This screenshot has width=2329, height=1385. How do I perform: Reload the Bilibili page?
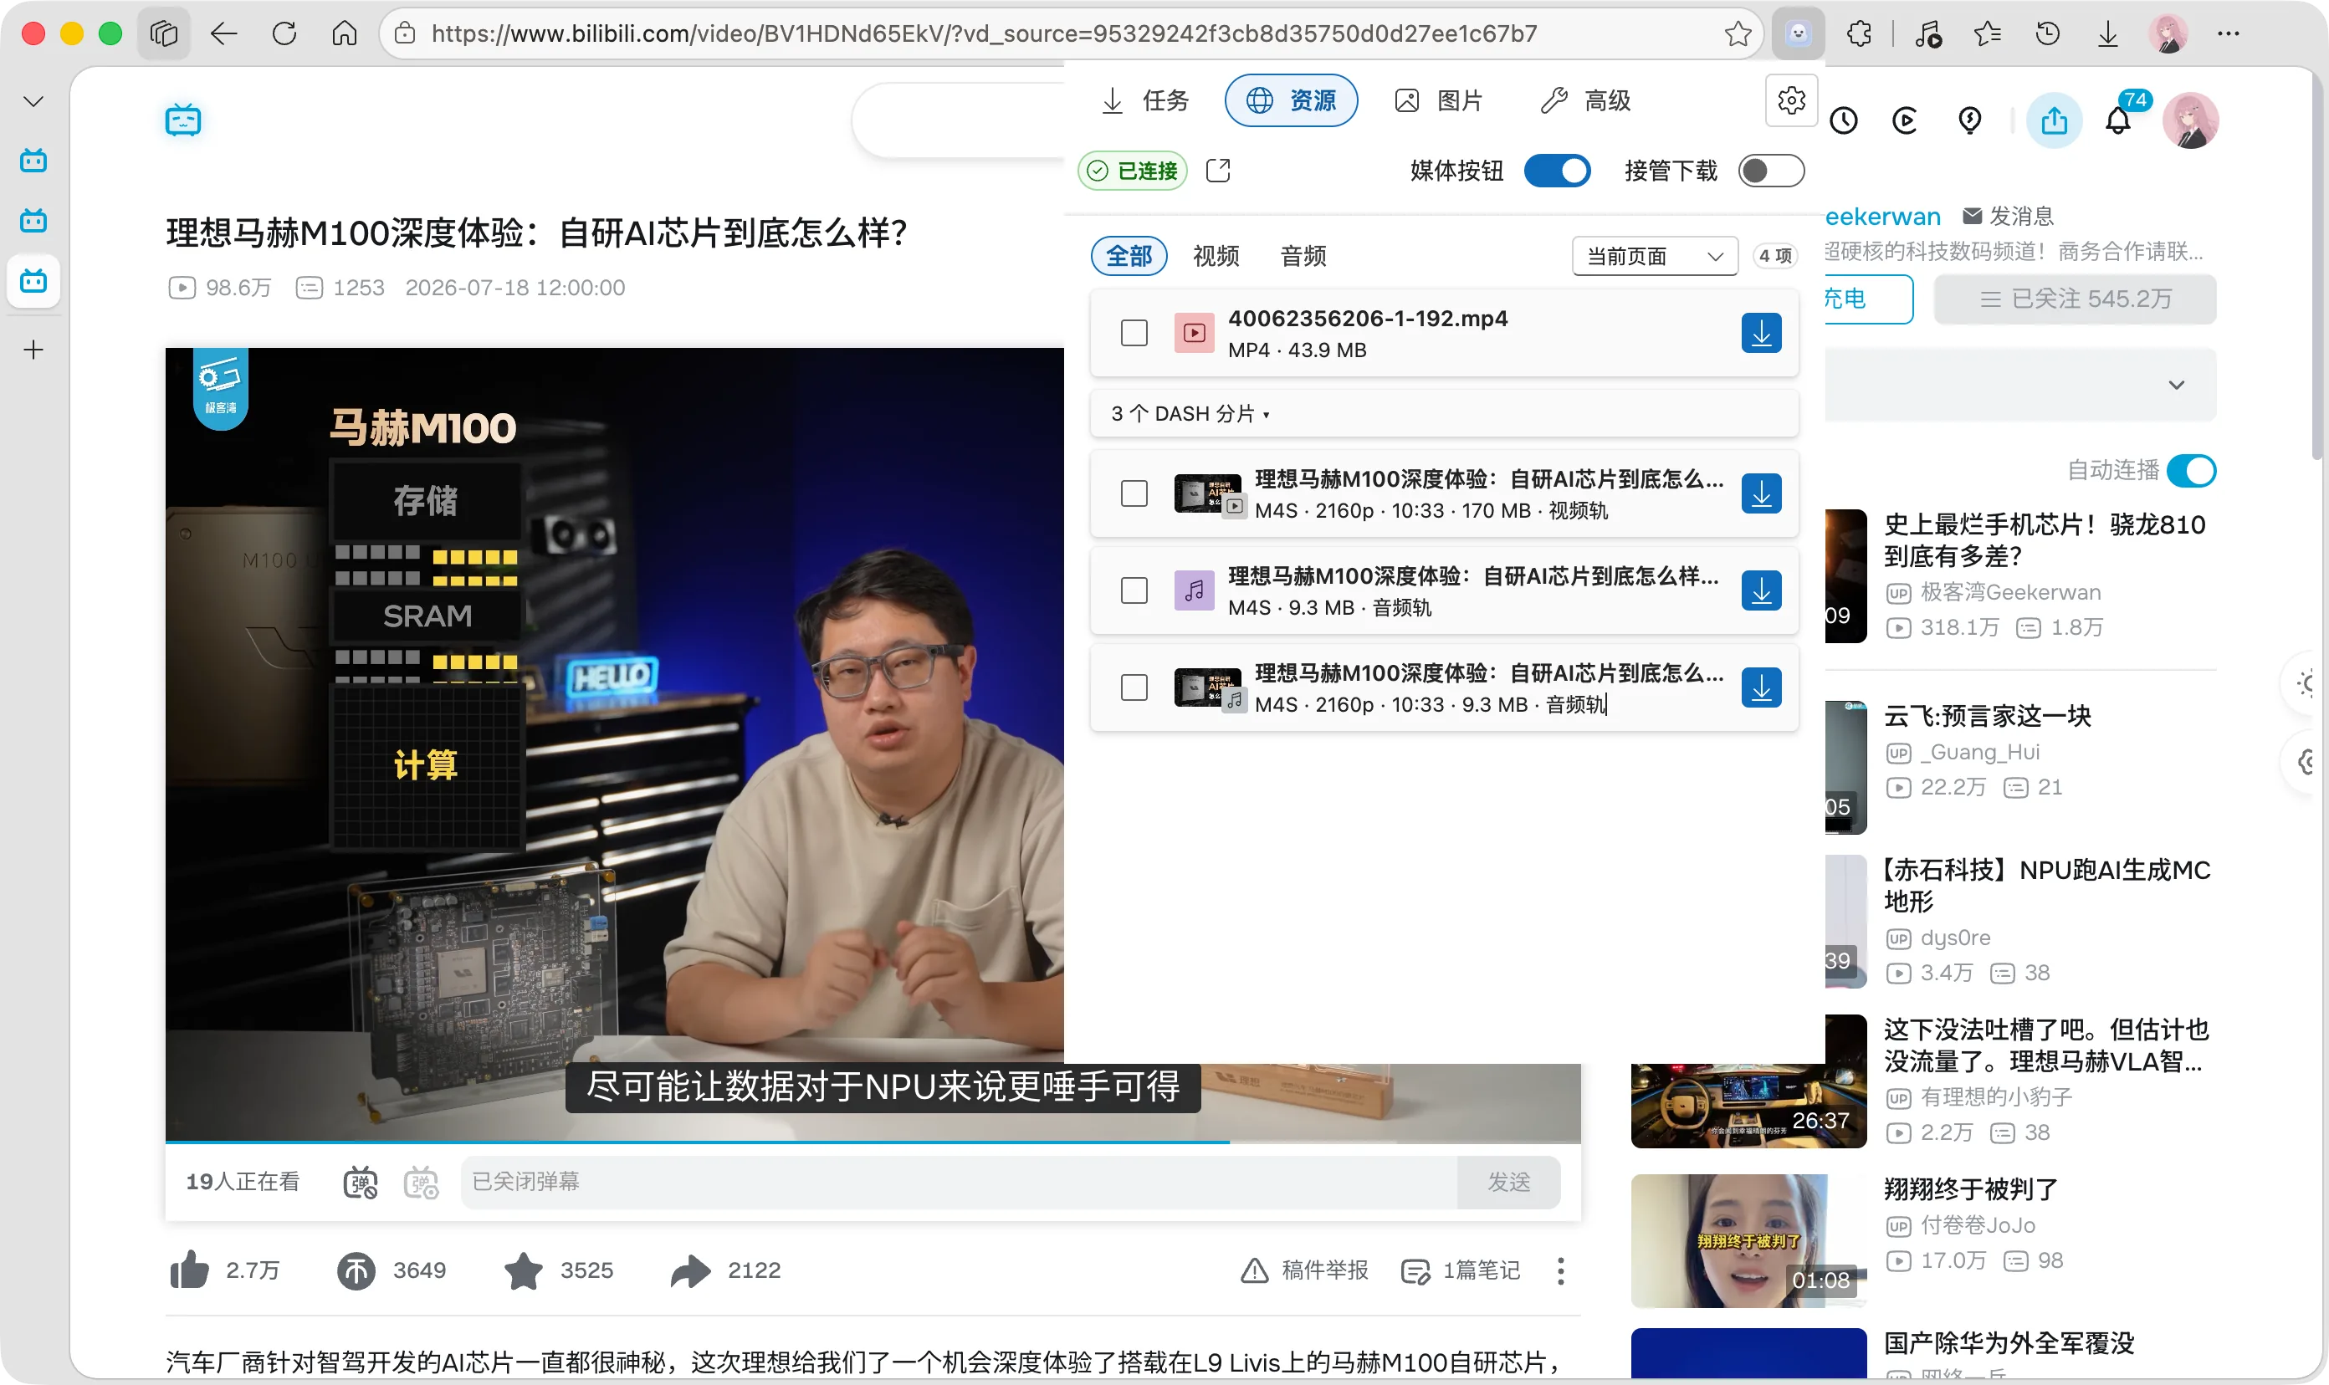[x=284, y=34]
